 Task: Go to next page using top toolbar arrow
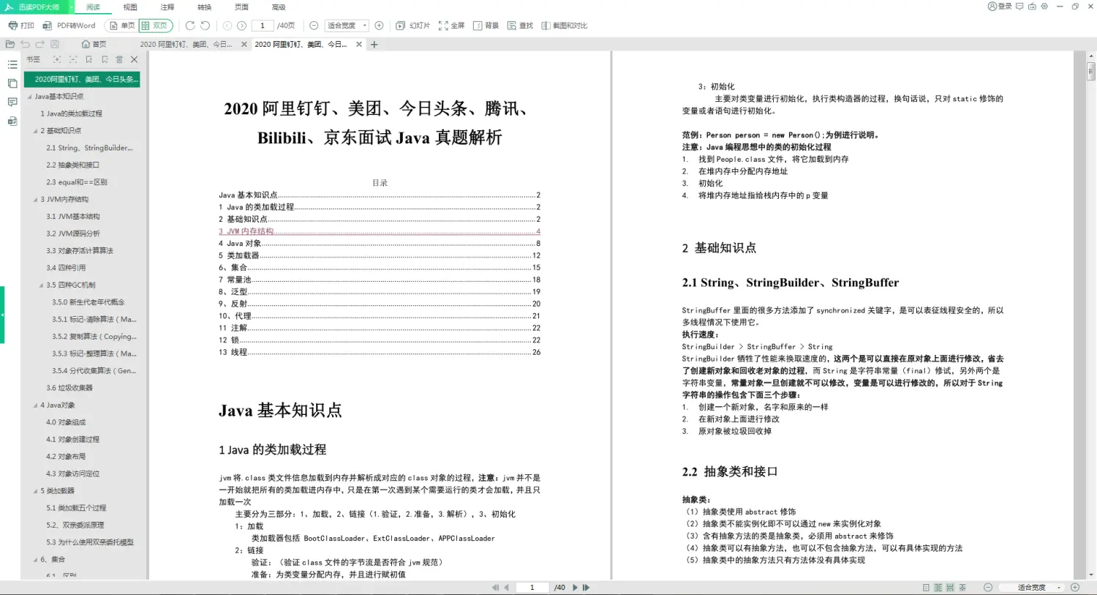pyautogui.click(x=242, y=26)
